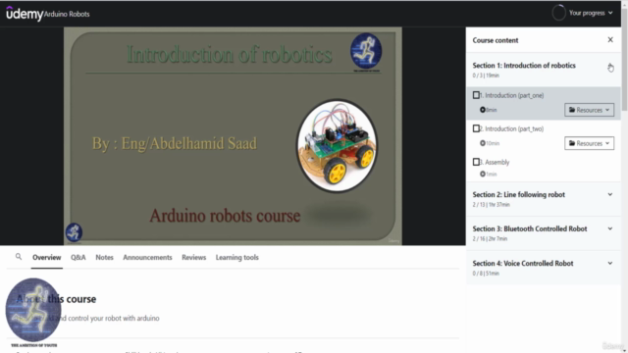Collapse Section 1: Introduction of robotics

click(x=610, y=66)
